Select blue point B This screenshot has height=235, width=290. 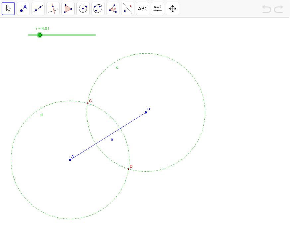pyautogui.click(x=146, y=112)
